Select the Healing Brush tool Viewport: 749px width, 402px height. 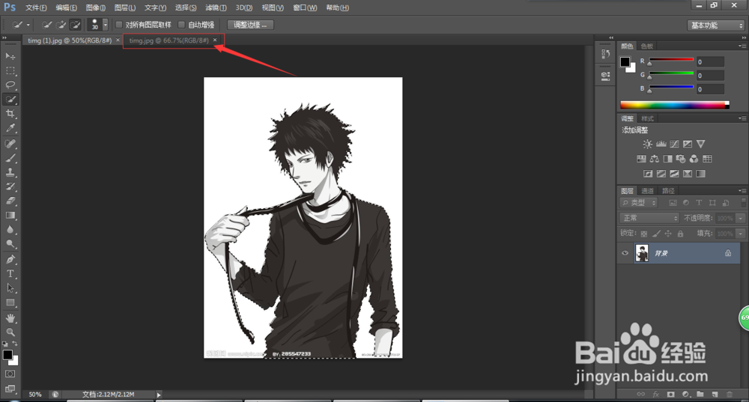click(x=10, y=143)
